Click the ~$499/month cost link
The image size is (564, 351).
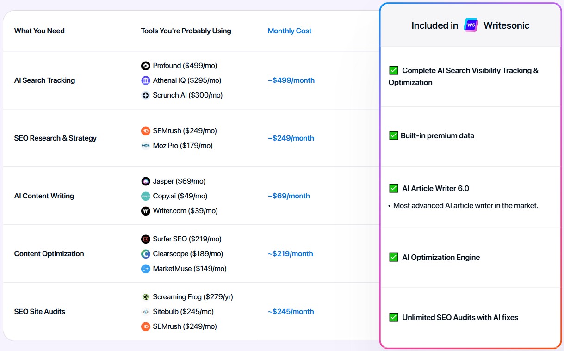tap(291, 80)
